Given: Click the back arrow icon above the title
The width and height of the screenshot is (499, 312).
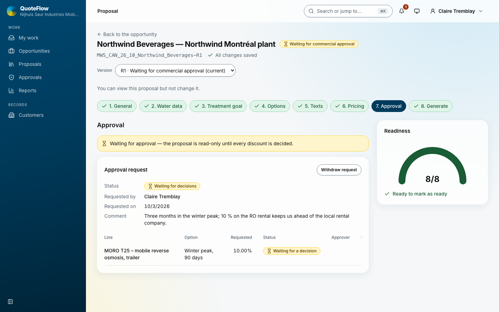Looking at the screenshot, I should point(99,34).
